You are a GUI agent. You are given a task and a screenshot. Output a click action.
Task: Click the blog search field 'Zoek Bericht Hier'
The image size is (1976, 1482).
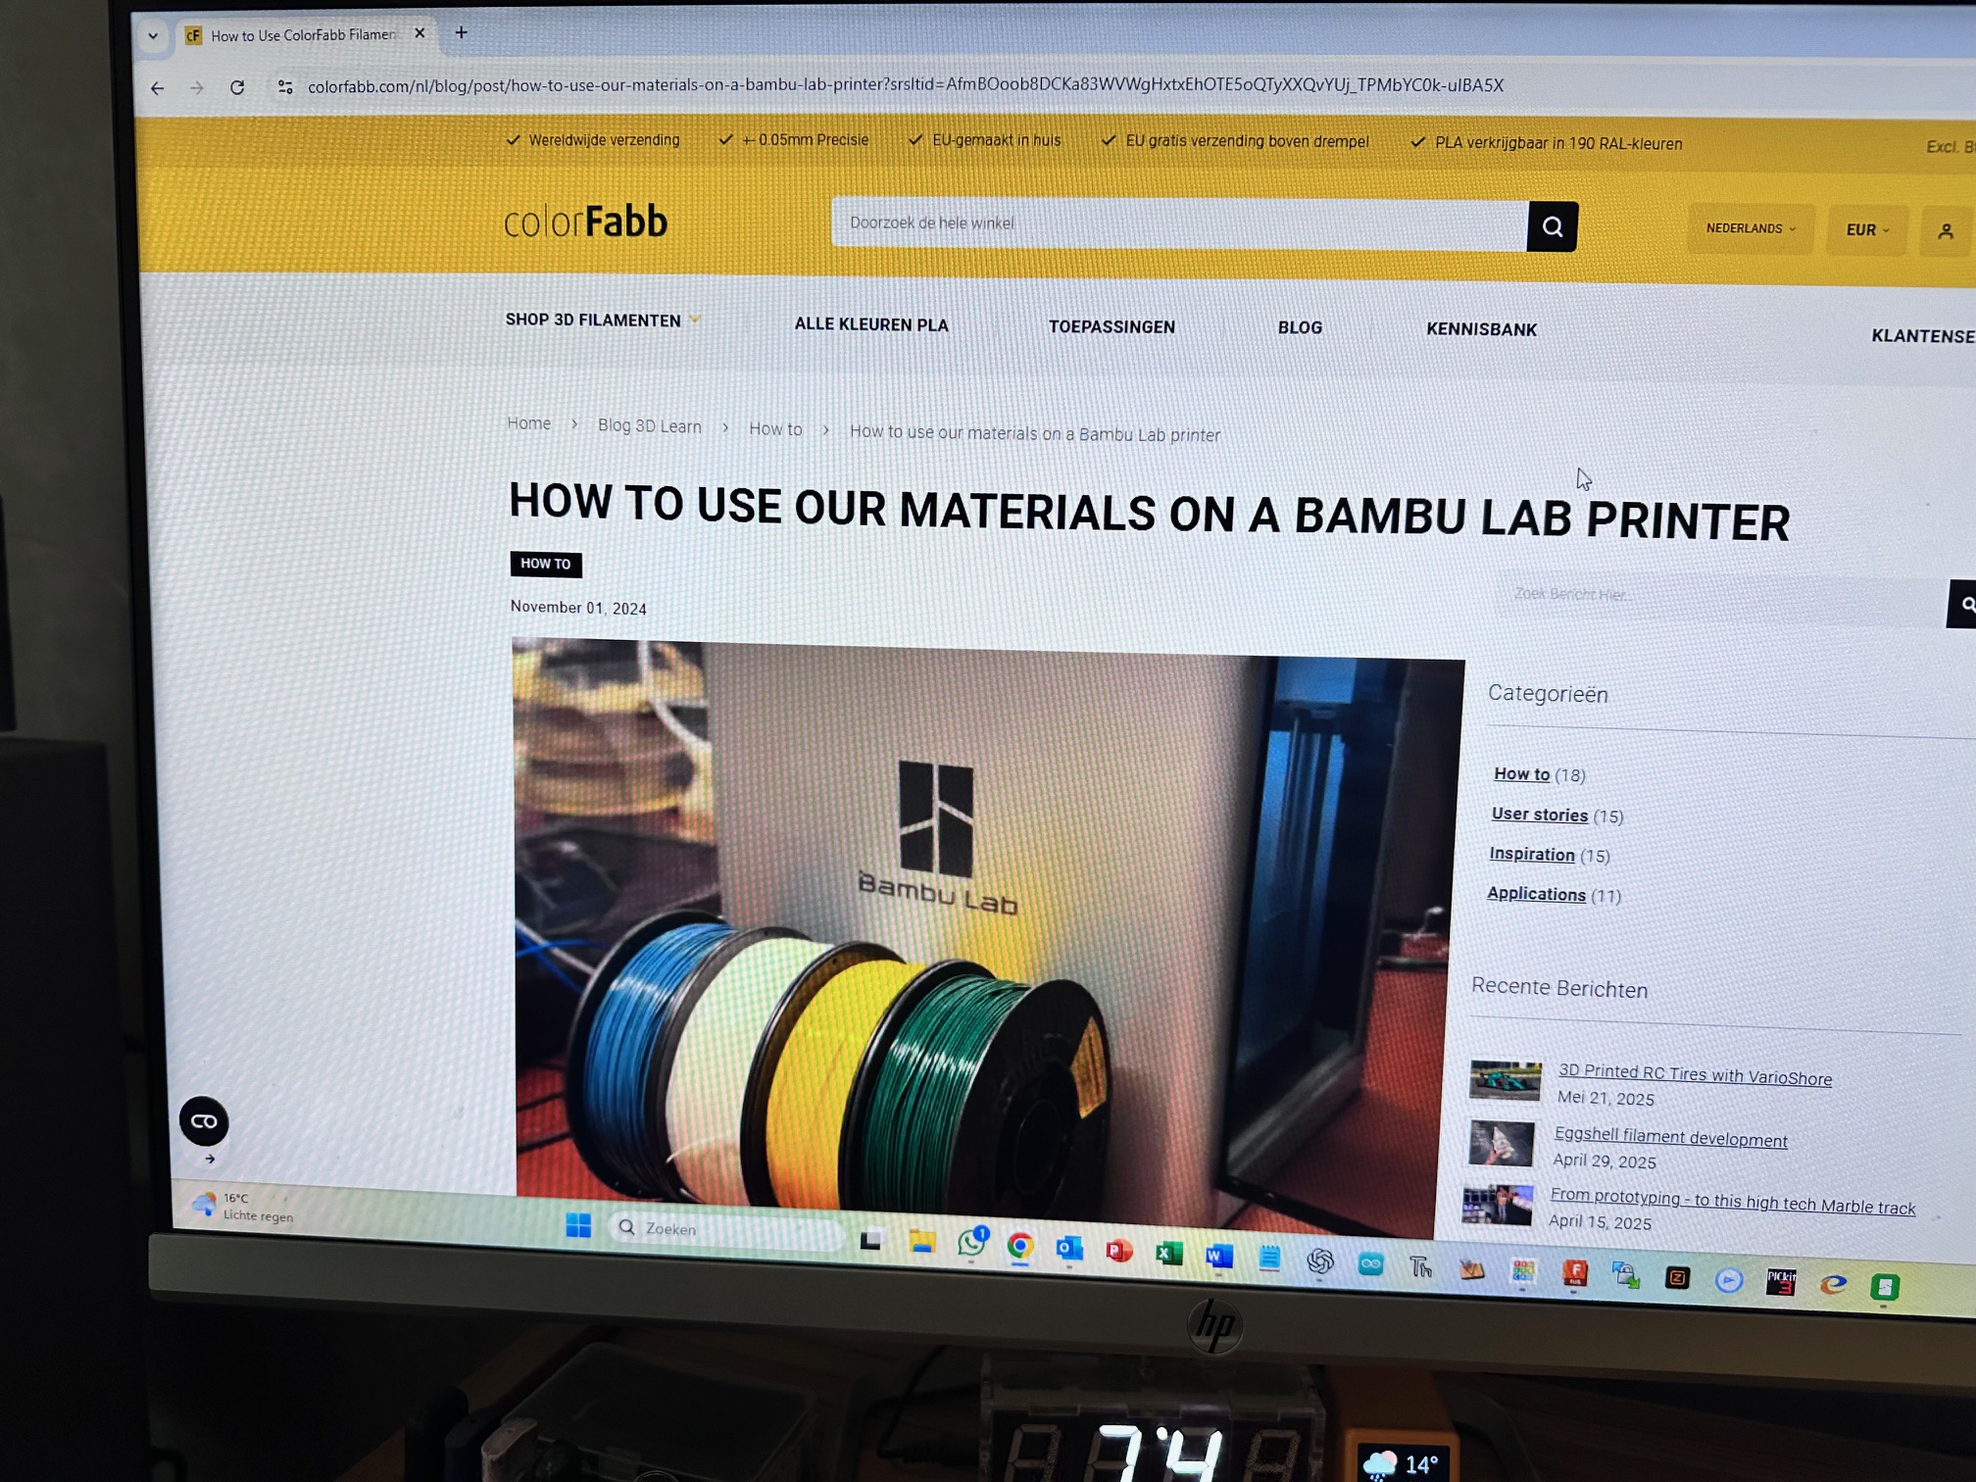(x=1720, y=596)
